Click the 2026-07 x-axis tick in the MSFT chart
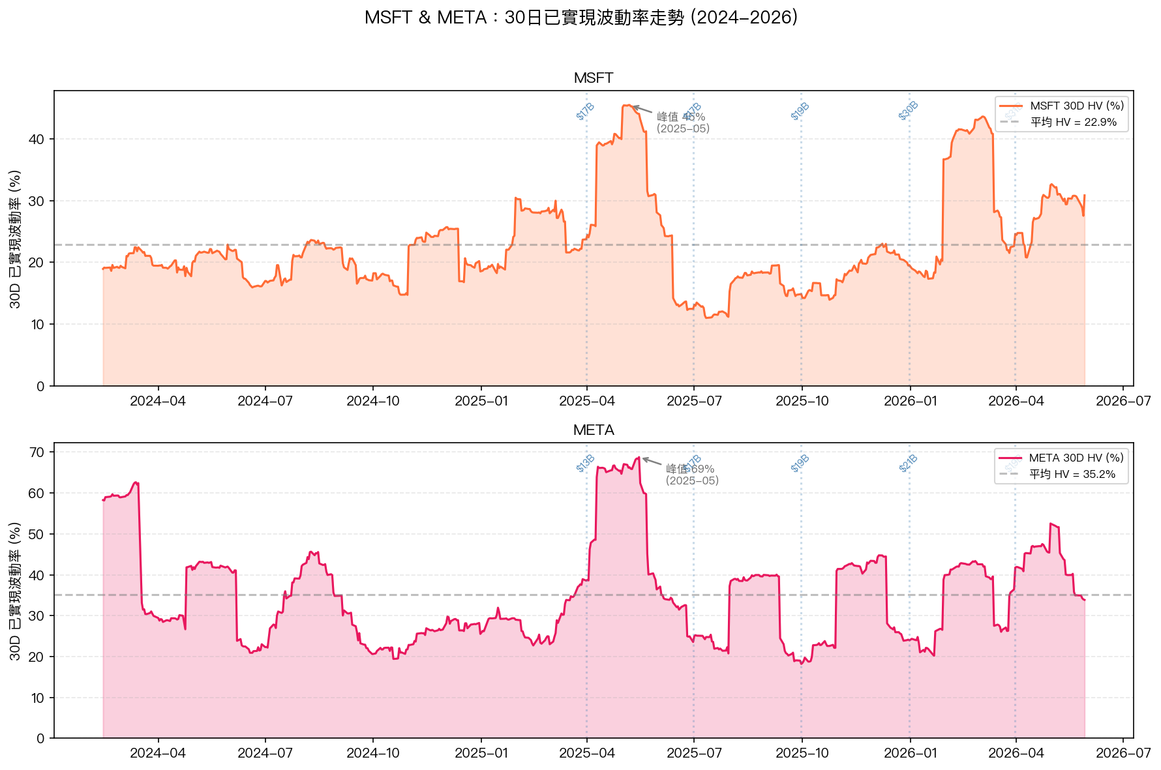Image resolution: width=1161 pixels, height=770 pixels. pos(1123,401)
